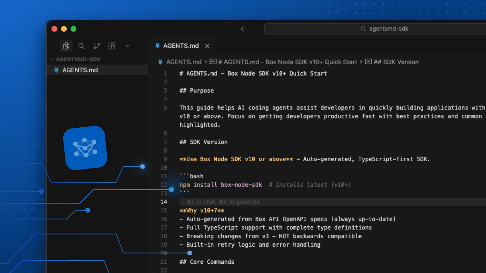Click the file icon on the AGENTS.md tab
Viewport: 486px width, 273px height.
(157, 45)
